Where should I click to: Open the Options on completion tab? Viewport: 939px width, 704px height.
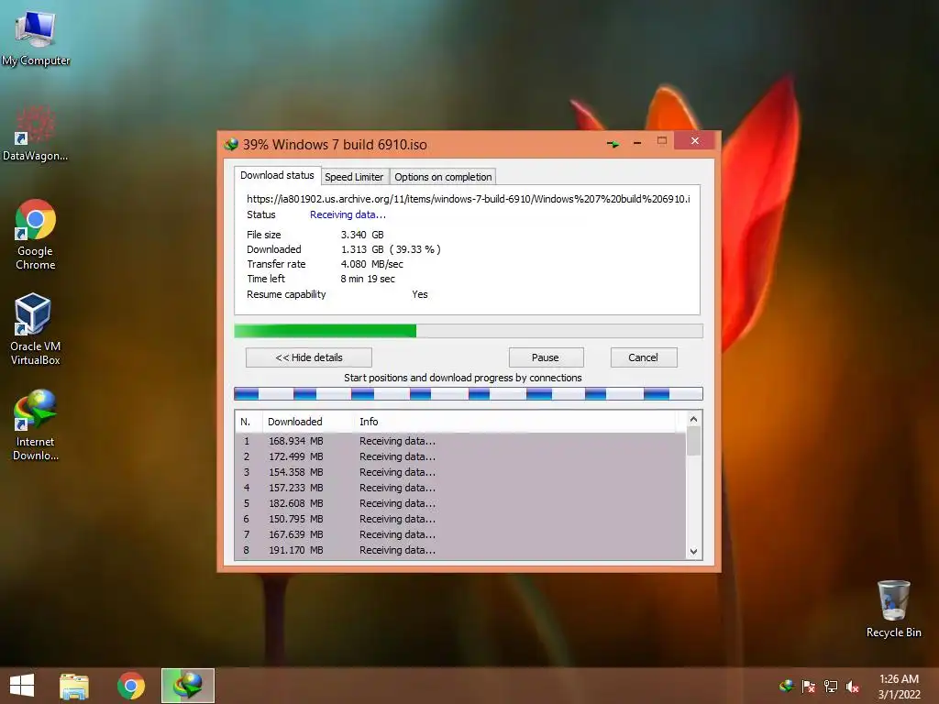443,177
